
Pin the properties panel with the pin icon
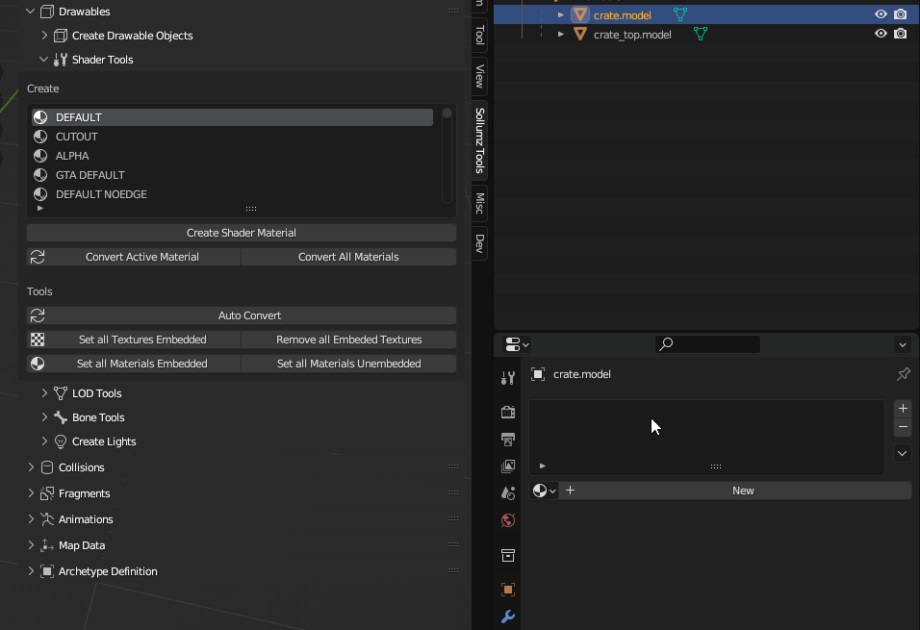point(903,374)
